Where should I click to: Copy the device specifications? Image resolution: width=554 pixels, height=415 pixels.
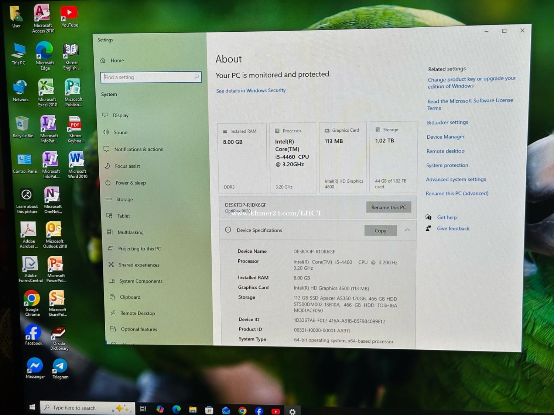tap(380, 231)
